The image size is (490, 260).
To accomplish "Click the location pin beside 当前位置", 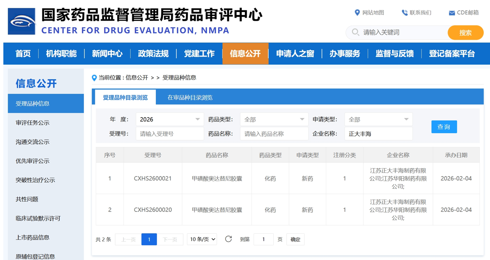I will (94, 78).
